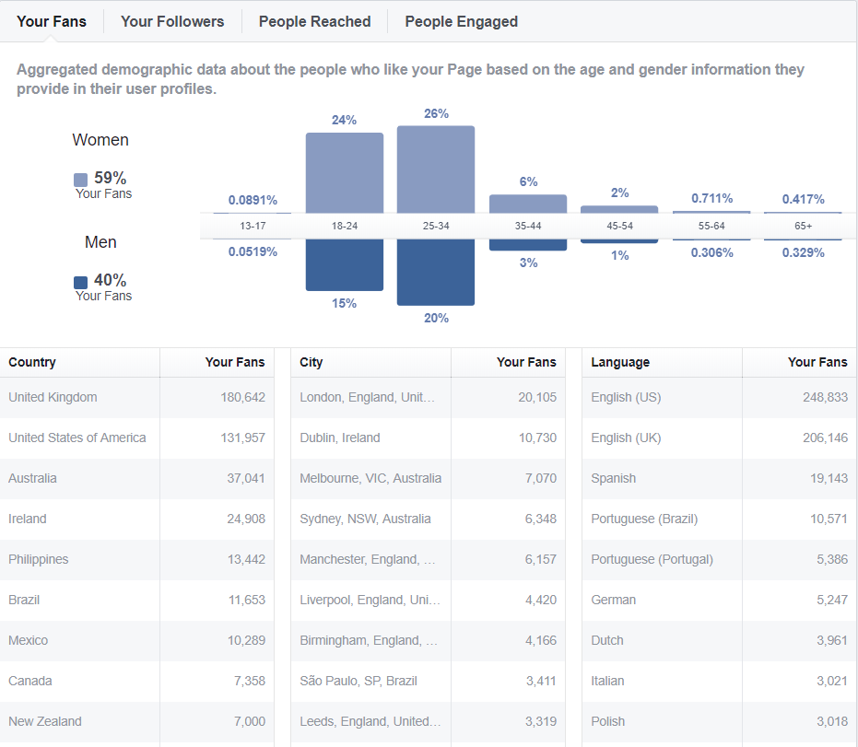
Task: Click the women 18-24 bar at 24%
Action: pyautogui.click(x=345, y=173)
